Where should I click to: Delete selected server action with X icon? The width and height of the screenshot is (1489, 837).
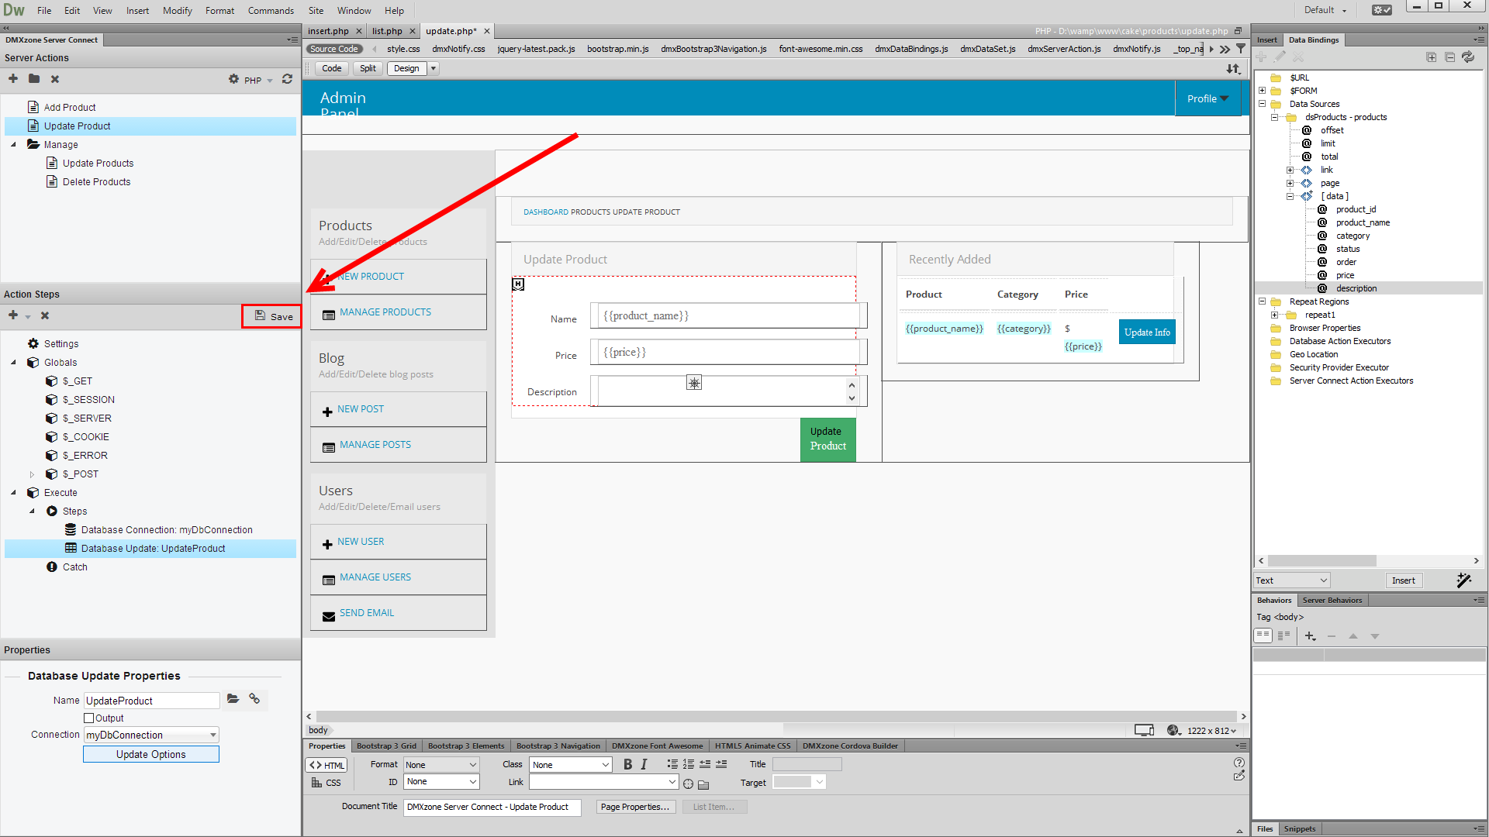tap(55, 79)
